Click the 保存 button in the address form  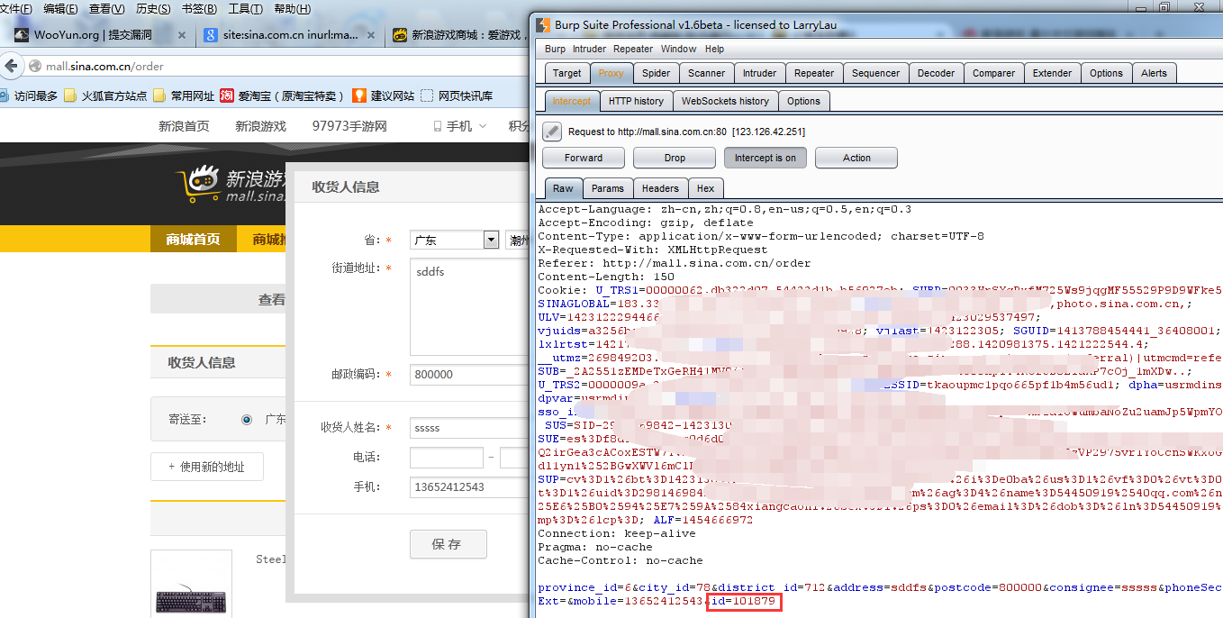pos(448,544)
